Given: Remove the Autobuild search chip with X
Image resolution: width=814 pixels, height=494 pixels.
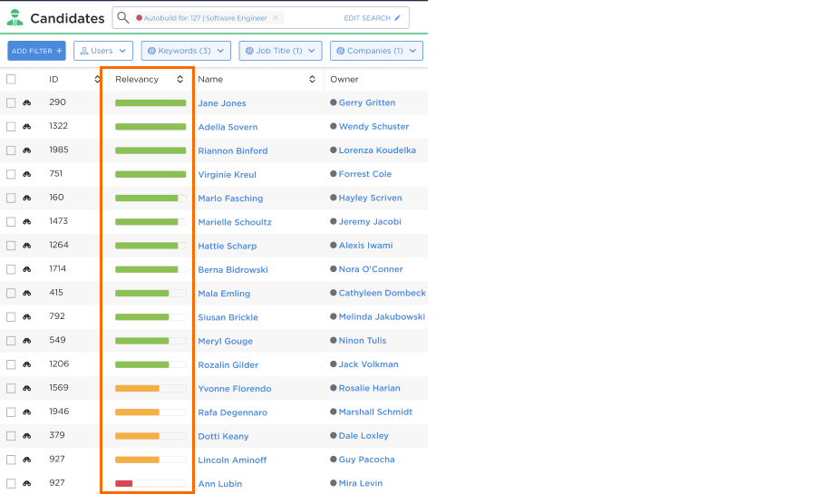Looking at the screenshot, I should [x=276, y=18].
